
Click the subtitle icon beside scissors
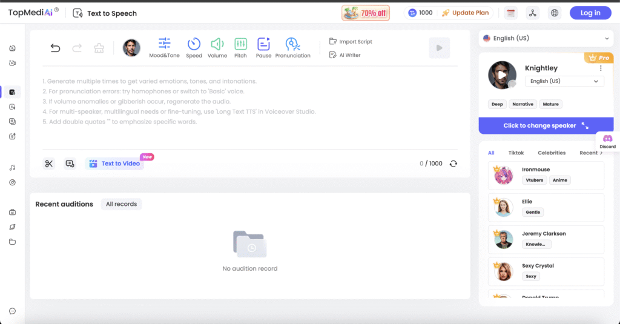[x=70, y=164]
